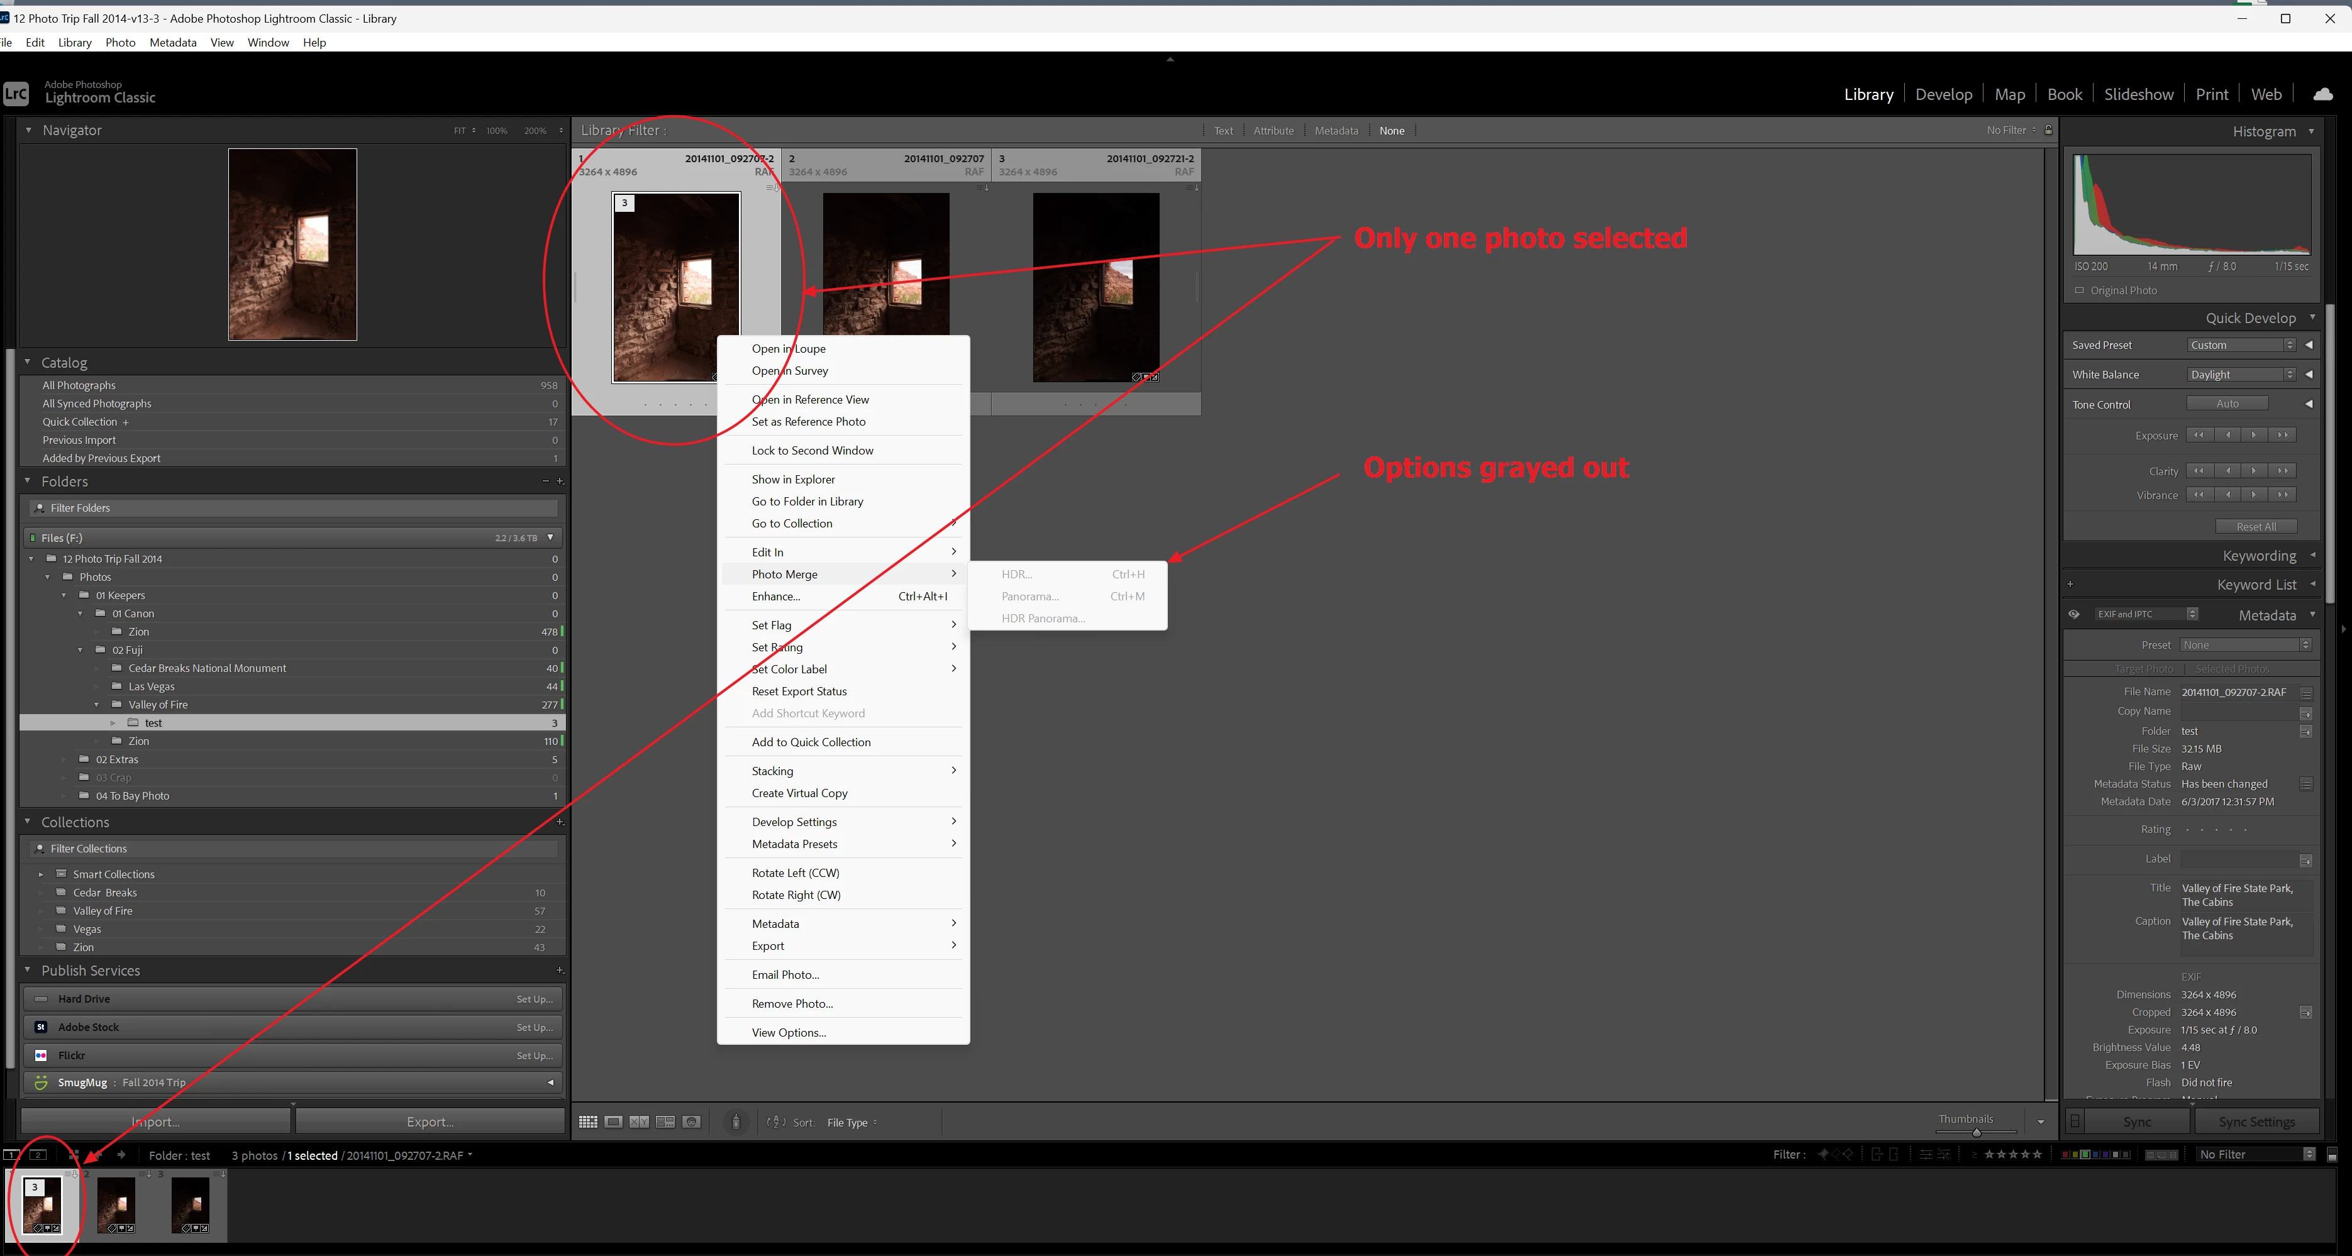
Task: Toggle Original Photo checkbox under histogram
Action: [2080, 290]
